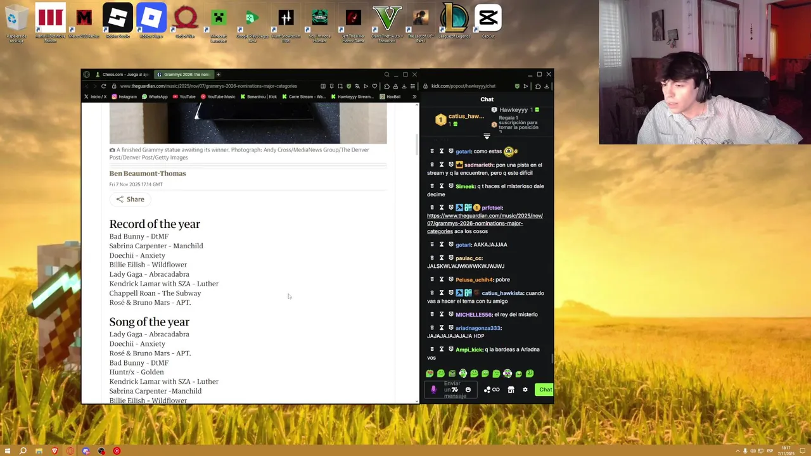This screenshot has width=811, height=456.
Task: Click the purple microphone chat icon
Action: 433,389
